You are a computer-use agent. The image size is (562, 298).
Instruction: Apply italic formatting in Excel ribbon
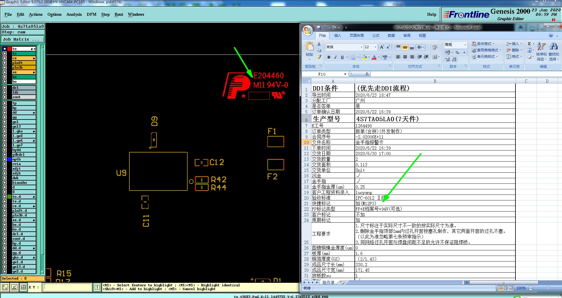[335, 57]
